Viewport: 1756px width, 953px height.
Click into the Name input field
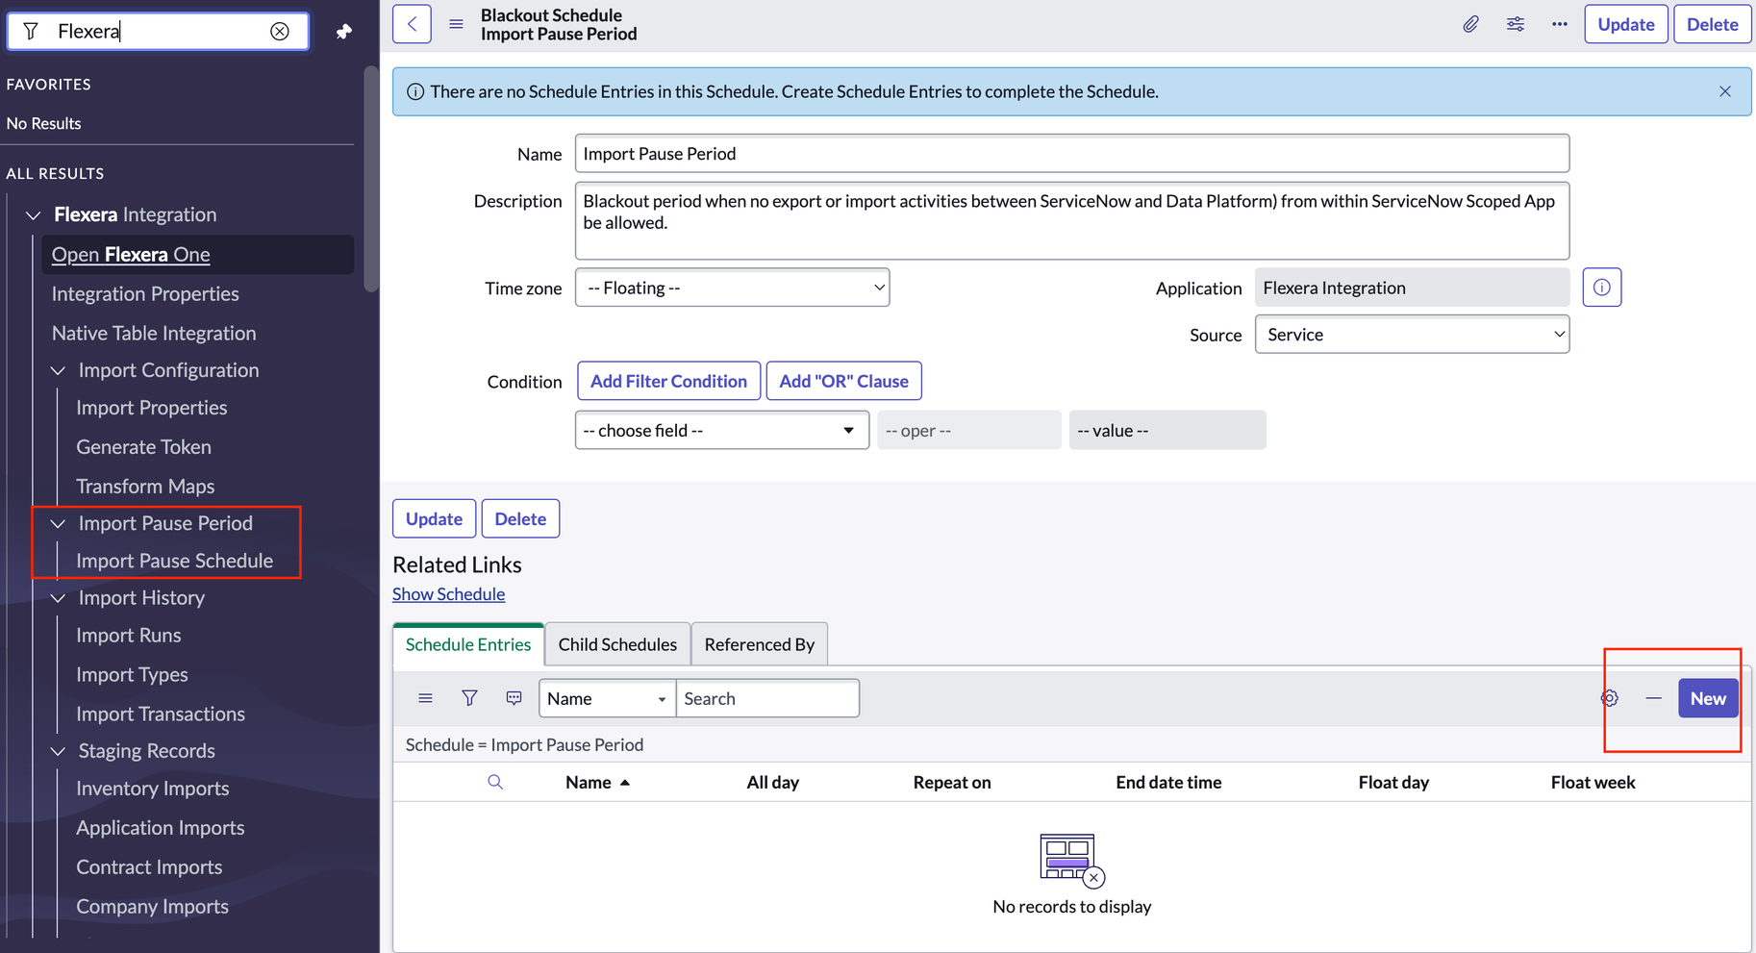(1072, 154)
